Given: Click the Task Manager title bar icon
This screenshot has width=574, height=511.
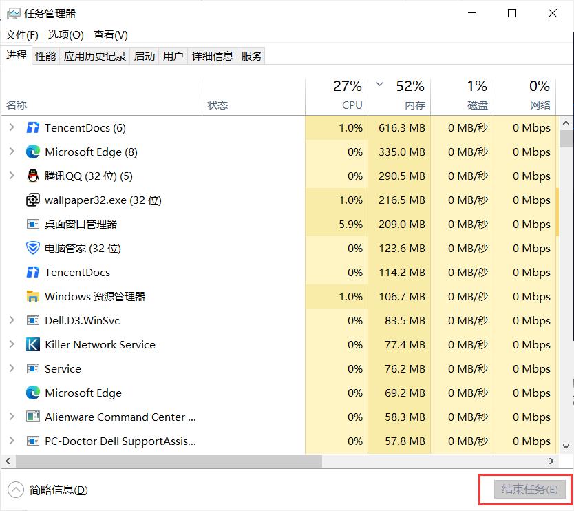Looking at the screenshot, I should pyautogui.click(x=14, y=12).
